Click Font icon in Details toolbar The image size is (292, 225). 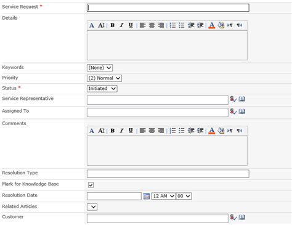[92, 25]
